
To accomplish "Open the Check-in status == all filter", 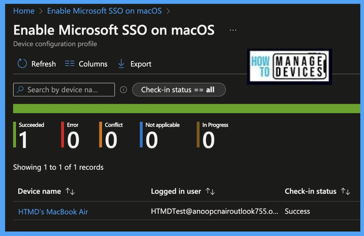I will point(179,90).
